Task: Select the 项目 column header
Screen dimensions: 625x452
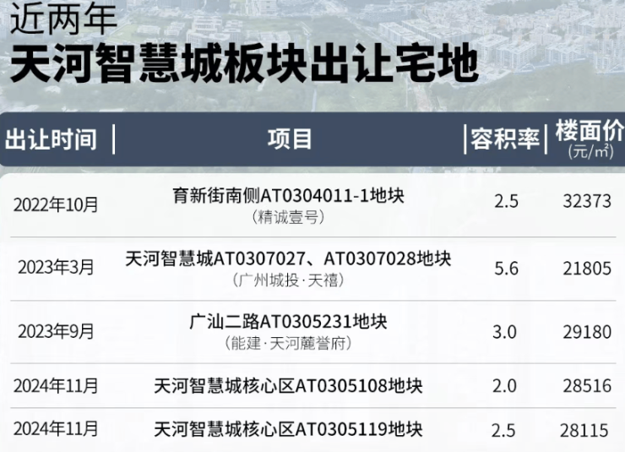Action: point(290,139)
